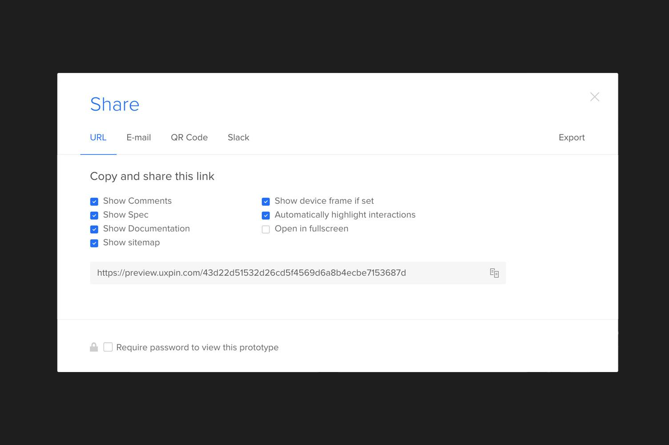The width and height of the screenshot is (669, 445).
Task: Enable Require password to view this prototype
Action: click(x=108, y=347)
